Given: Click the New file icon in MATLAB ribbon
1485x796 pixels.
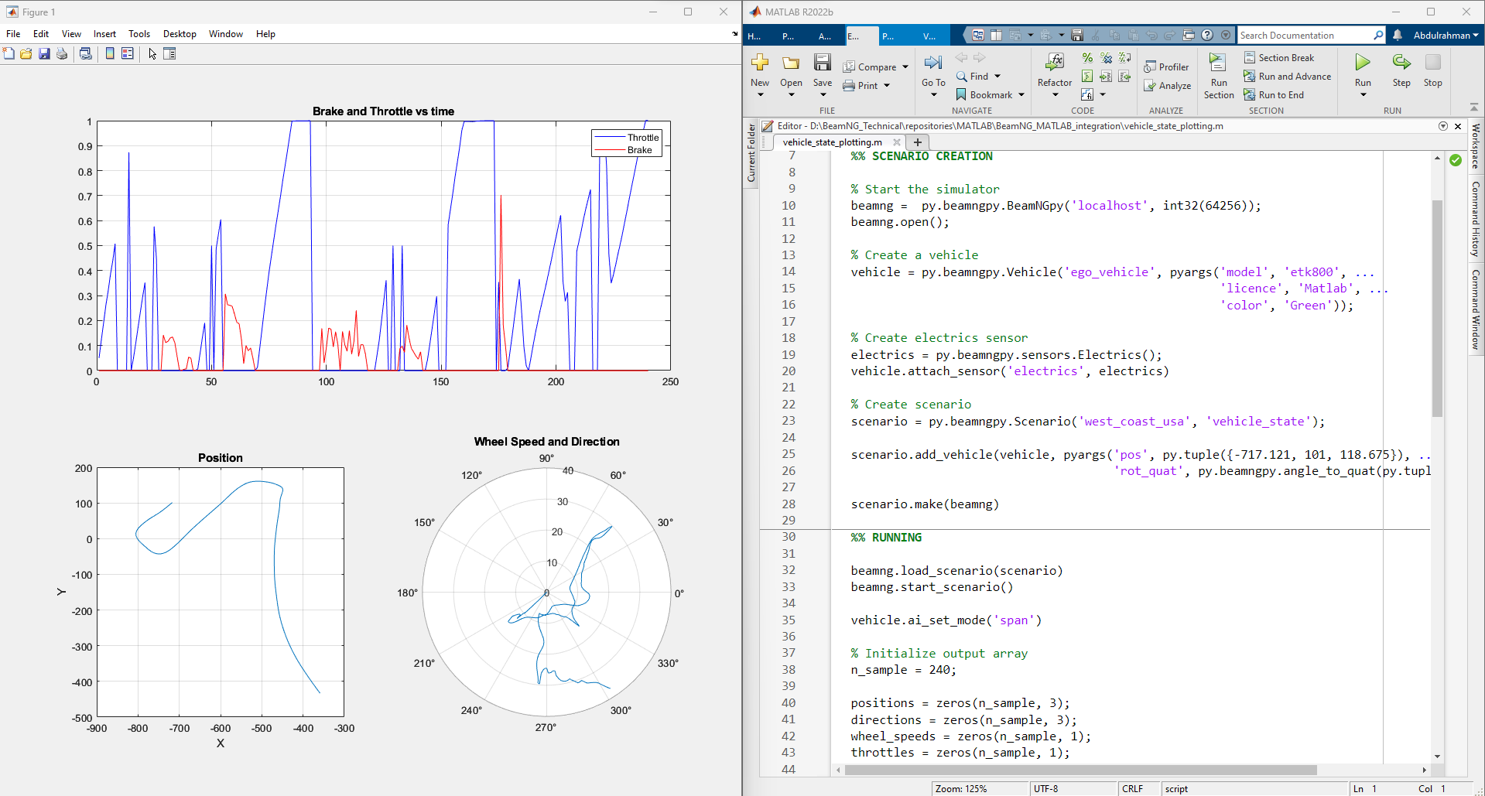Looking at the screenshot, I should click(760, 63).
